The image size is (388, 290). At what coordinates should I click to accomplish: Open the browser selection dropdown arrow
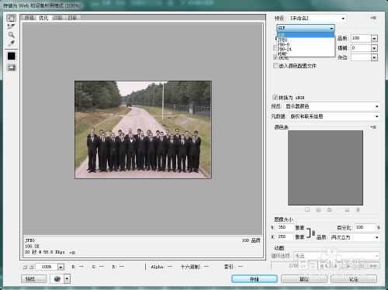(67, 279)
